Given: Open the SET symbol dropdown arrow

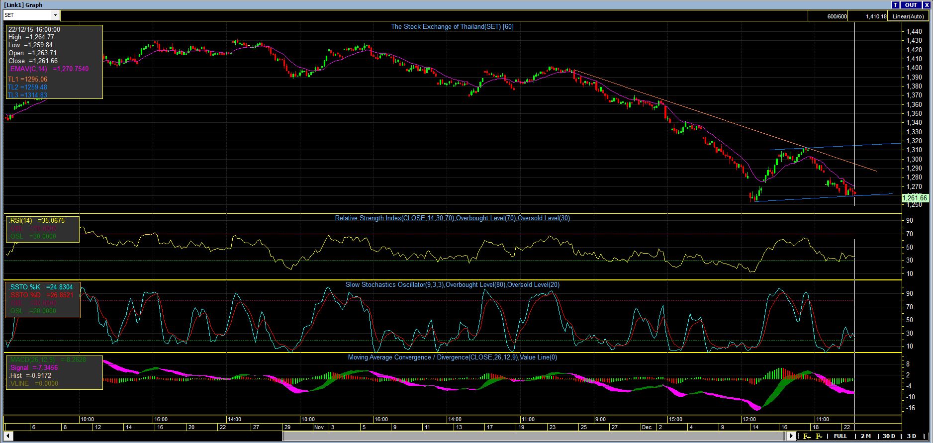Looking at the screenshot, I should pyautogui.click(x=55, y=15).
